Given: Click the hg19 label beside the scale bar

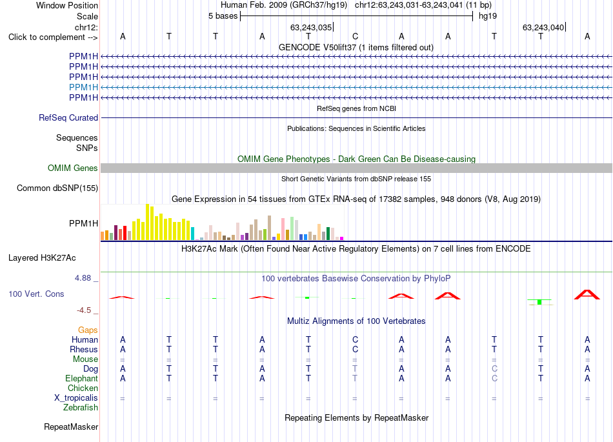Looking at the screenshot, I should point(488,16).
